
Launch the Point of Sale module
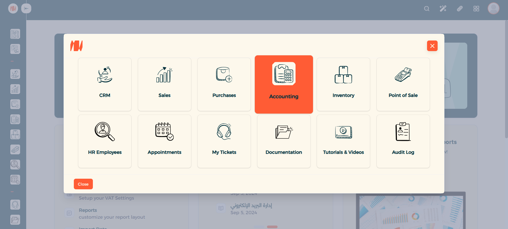(x=403, y=84)
